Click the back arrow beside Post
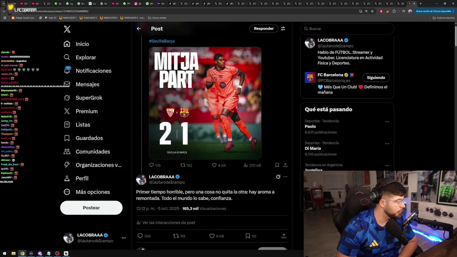Viewport: 457px width, 257px height. click(x=139, y=29)
